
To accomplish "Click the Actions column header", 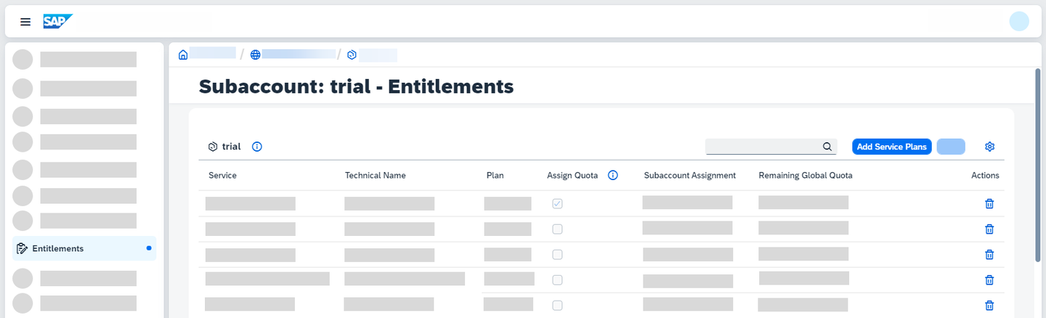I will [985, 175].
